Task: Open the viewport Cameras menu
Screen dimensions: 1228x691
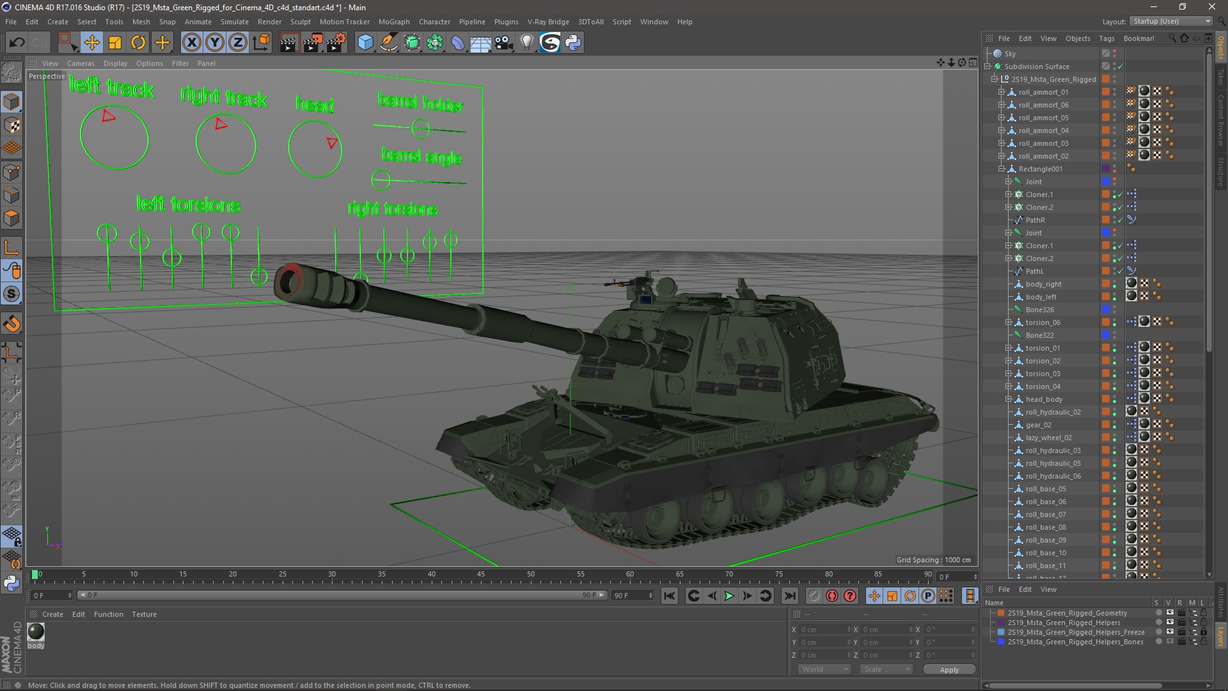Action: [x=81, y=63]
